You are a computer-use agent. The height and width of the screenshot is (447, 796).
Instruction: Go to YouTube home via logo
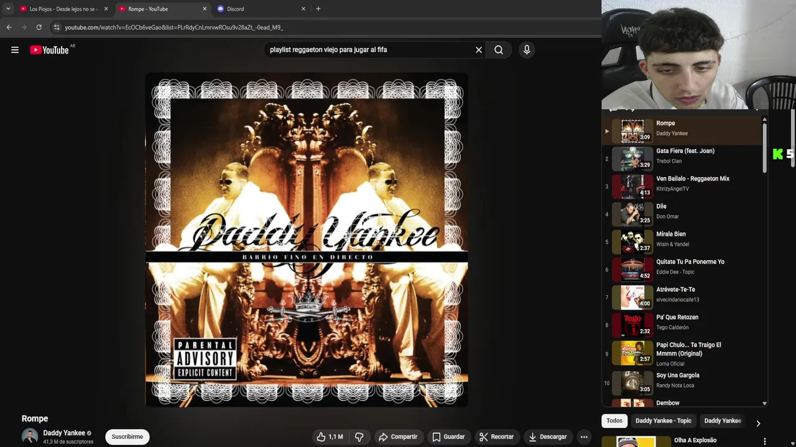(49, 50)
